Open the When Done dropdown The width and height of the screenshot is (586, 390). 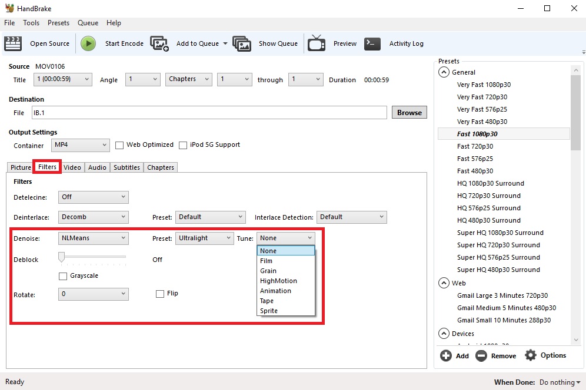pos(560,382)
